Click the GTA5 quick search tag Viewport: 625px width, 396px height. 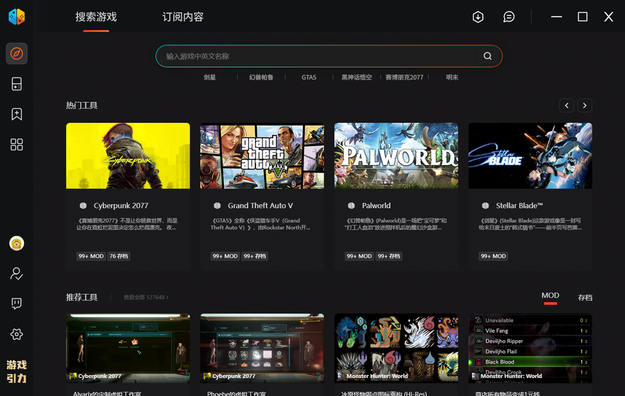pos(309,77)
